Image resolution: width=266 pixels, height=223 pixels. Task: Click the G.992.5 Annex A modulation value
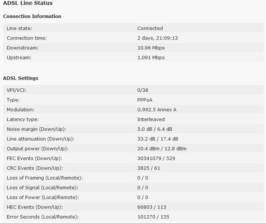click(157, 110)
